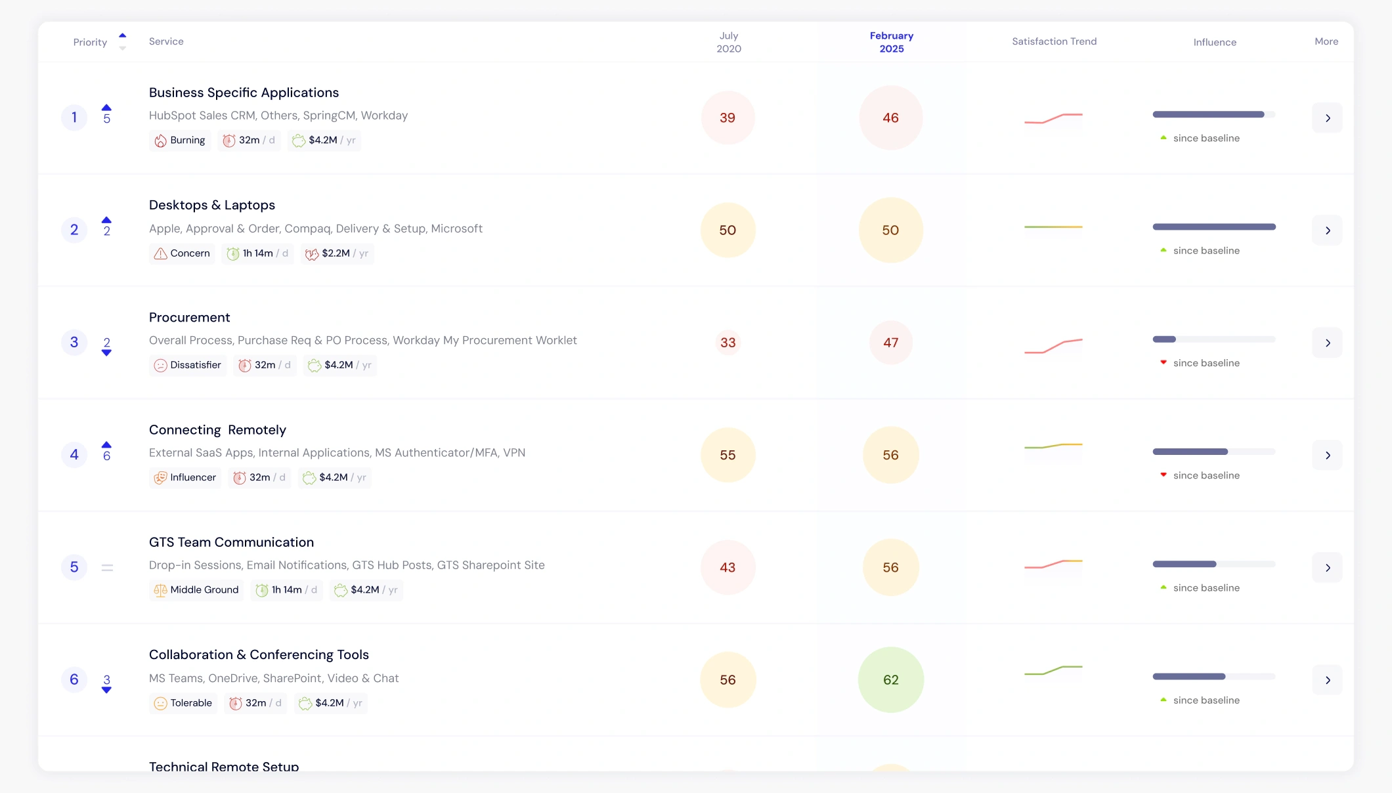
Task: Click down-rank arrow in Procurement row
Action: coord(106,353)
